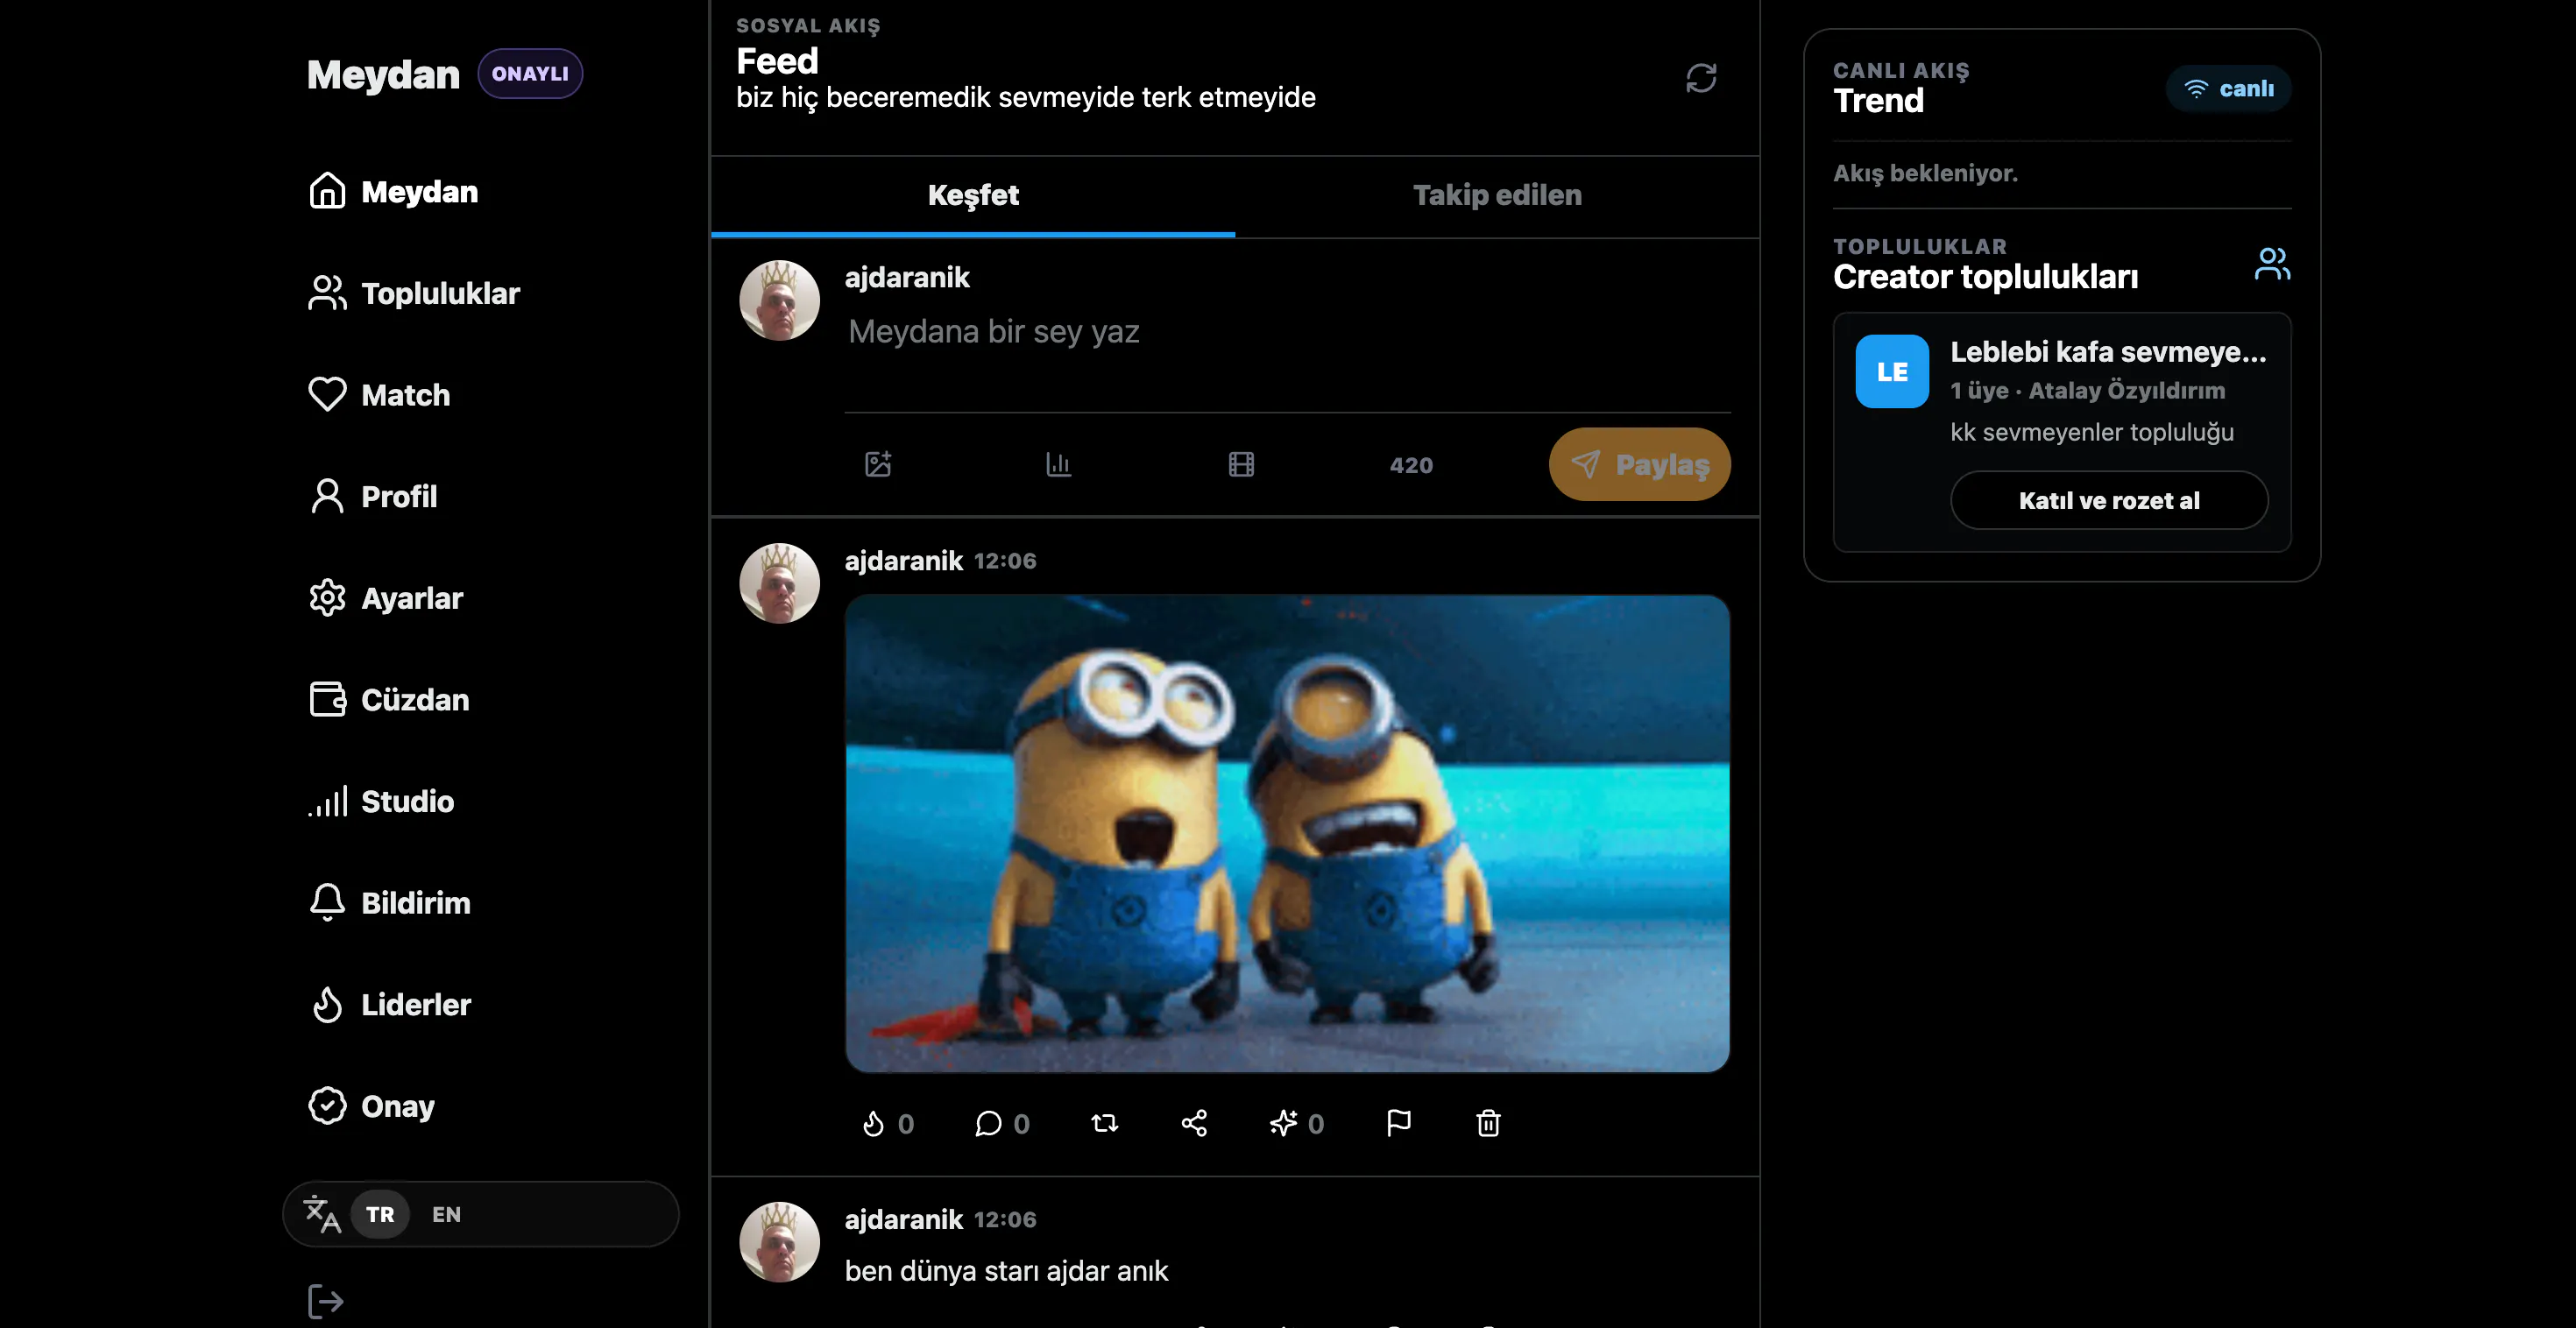Click the 12:06 timestamp on GIF post
The height and width of the screenshot is (1328, 2576).
[x=1005, y=561]
